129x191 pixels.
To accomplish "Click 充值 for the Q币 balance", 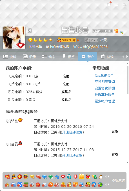I will (66, 84).
